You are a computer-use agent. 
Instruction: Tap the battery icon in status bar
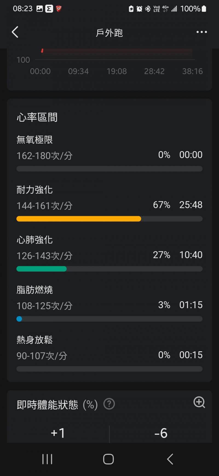coord(204,9)
